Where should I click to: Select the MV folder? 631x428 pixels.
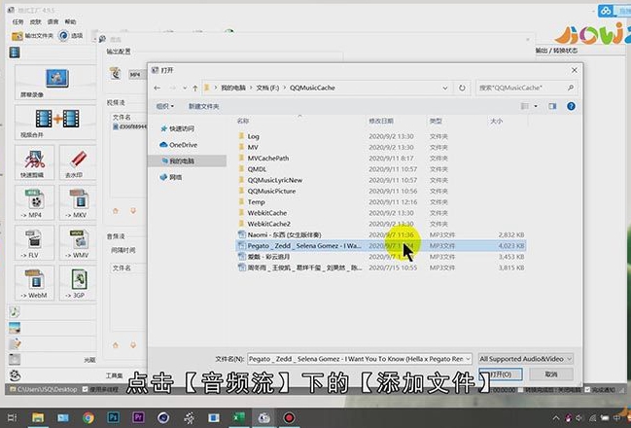253,147
